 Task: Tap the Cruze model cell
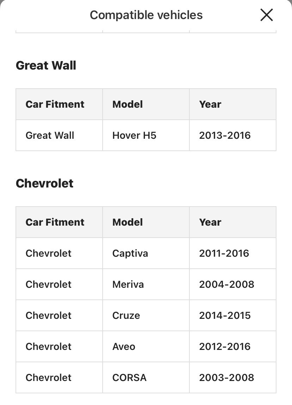click(126, 316)
